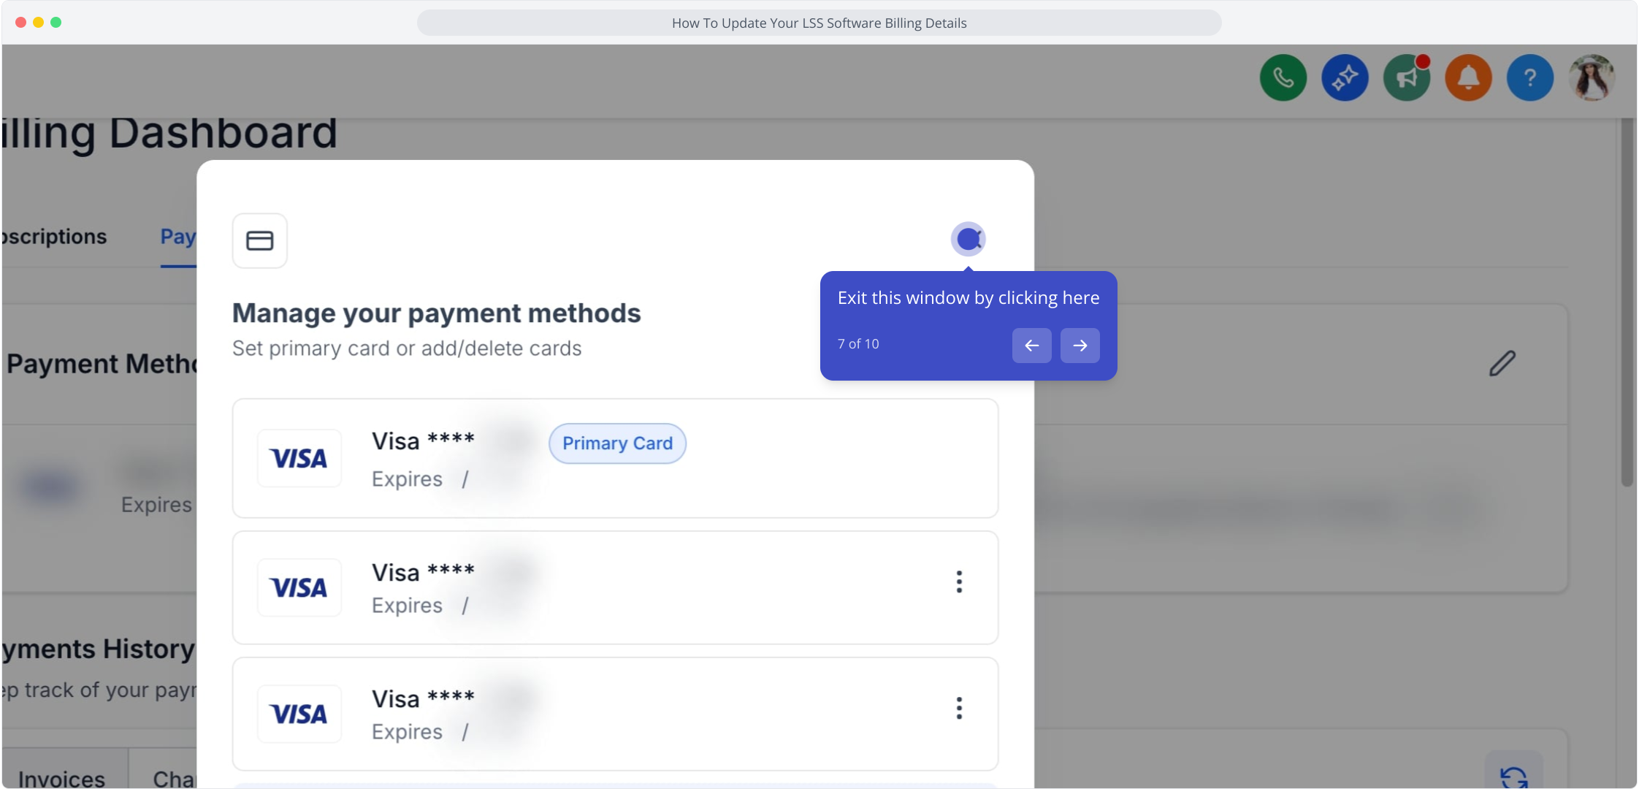Viewport: 1639px width, 789px height.
Task: Click the Billing Dashboard page heading
Action: tap(169, 133)
